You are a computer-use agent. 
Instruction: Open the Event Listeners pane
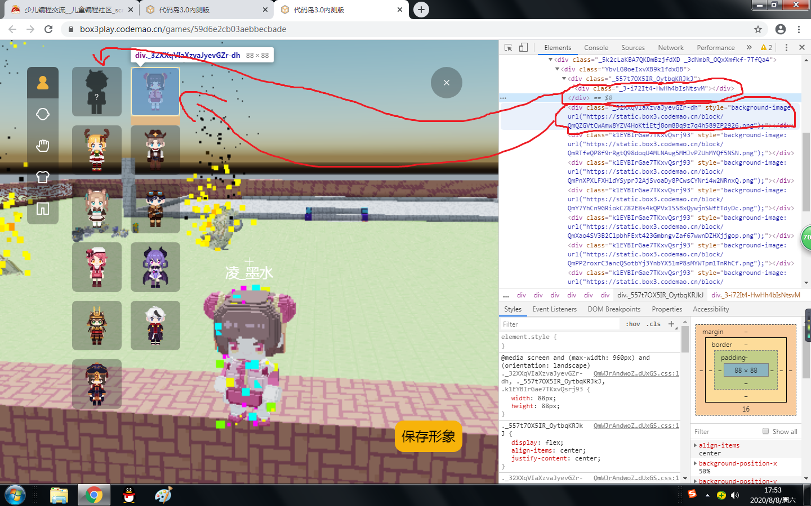point(555,309)
